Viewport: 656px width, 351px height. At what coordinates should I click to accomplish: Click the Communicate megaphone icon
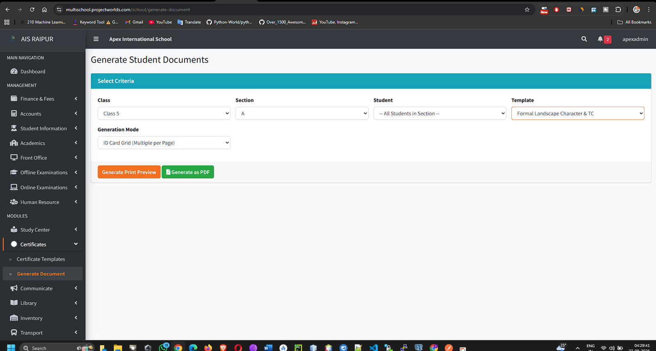14,288
